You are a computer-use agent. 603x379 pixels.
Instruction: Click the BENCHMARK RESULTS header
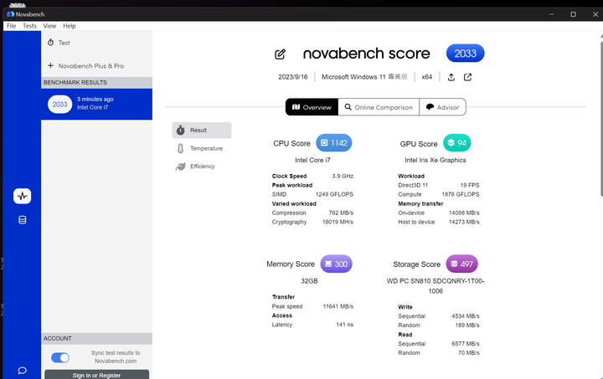tap(96, 83)
